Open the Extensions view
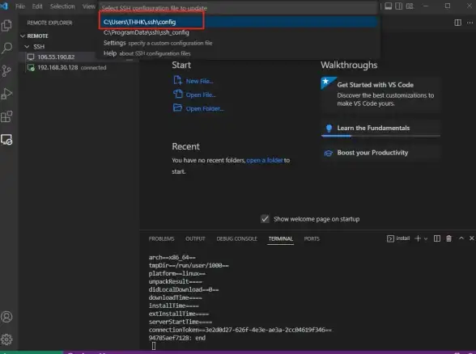This screenshot has height=354, width=476. [x=6, y=116]
